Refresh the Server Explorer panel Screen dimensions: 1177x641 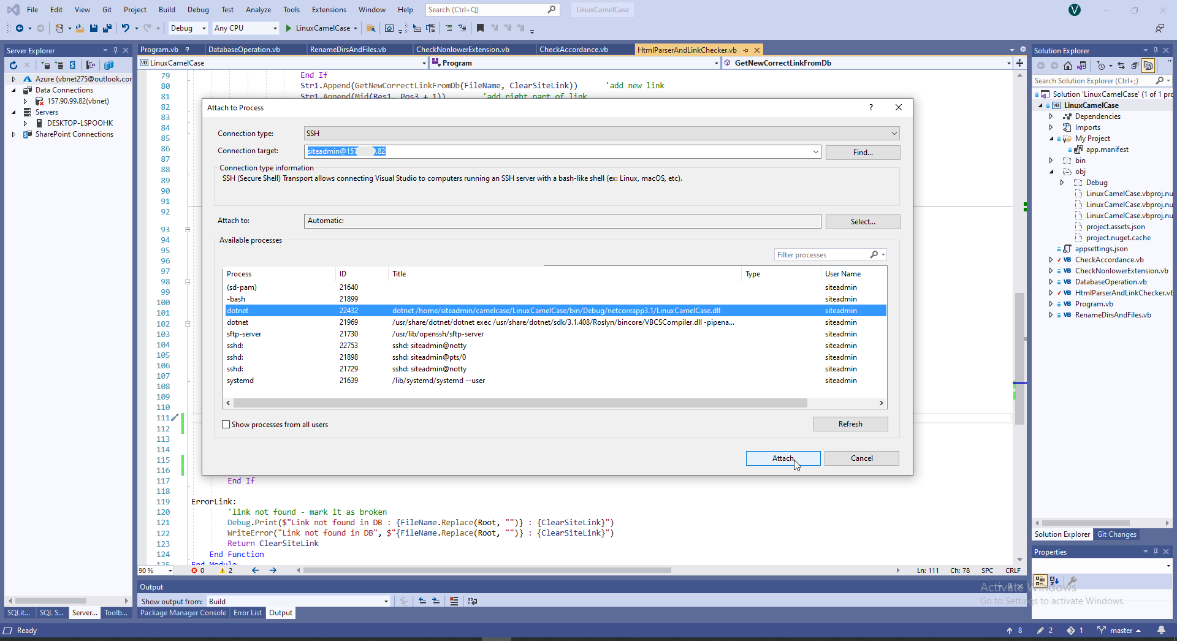coord(13,65)
